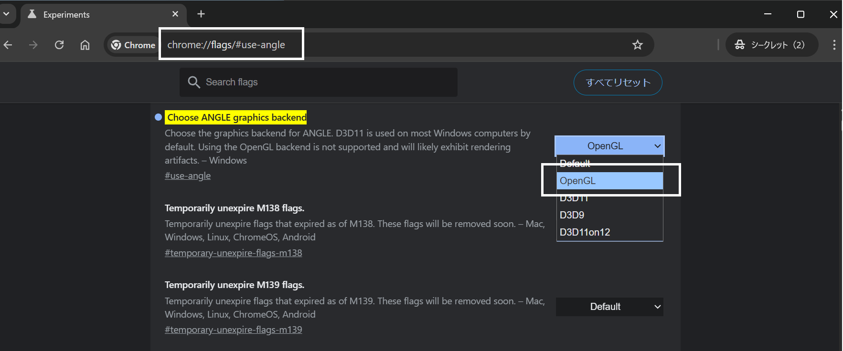Open a new tab with plus button
This screenshot has height=351, width=843.
pos(201,14)
